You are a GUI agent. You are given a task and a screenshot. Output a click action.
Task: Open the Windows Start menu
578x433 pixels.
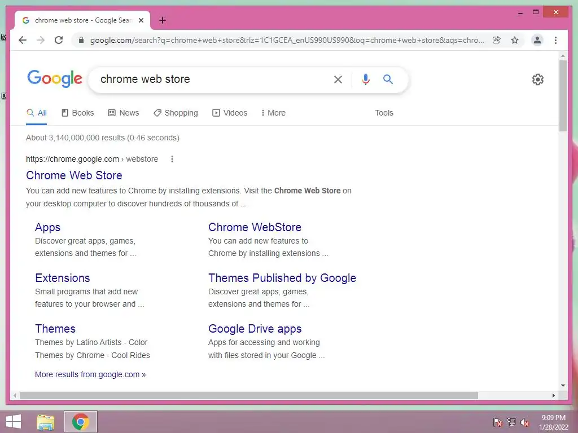pyautogui.click(x=14, y=422)
